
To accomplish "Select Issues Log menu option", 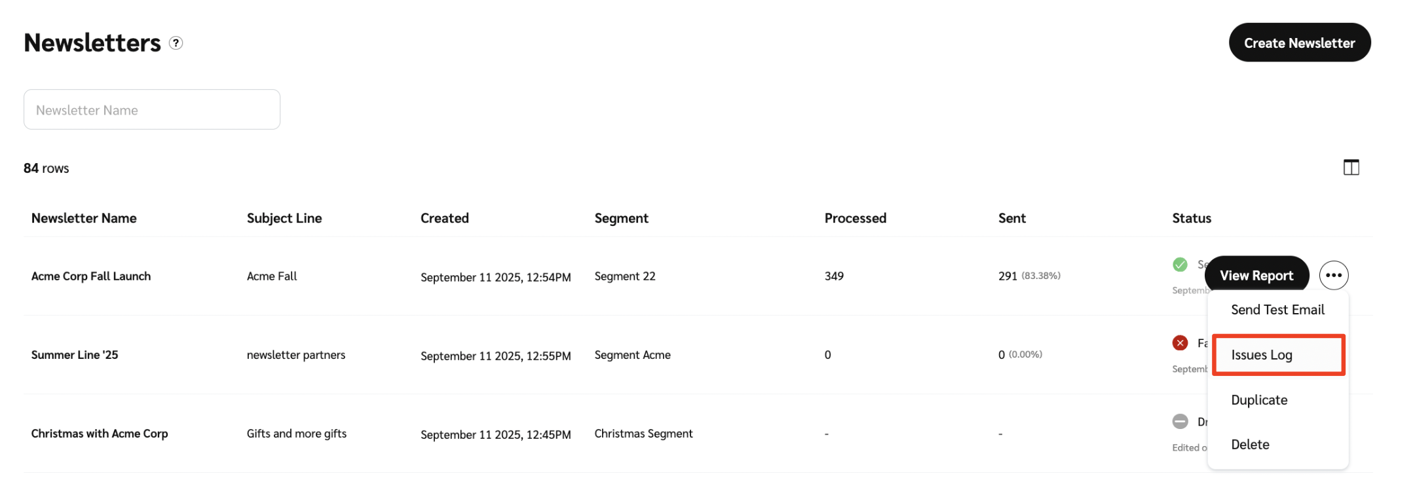I will (1277, 355).
